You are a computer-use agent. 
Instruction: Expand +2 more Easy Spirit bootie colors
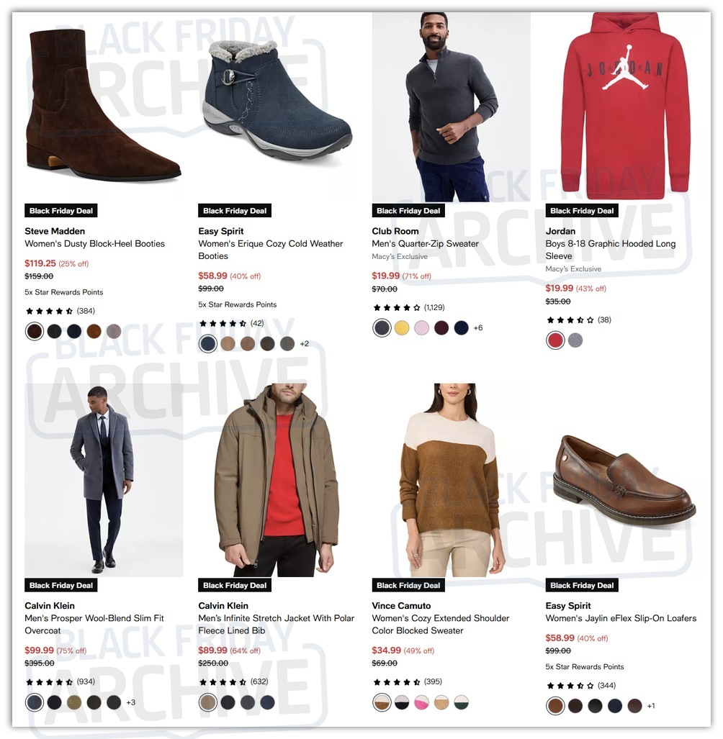coord(304,344)
